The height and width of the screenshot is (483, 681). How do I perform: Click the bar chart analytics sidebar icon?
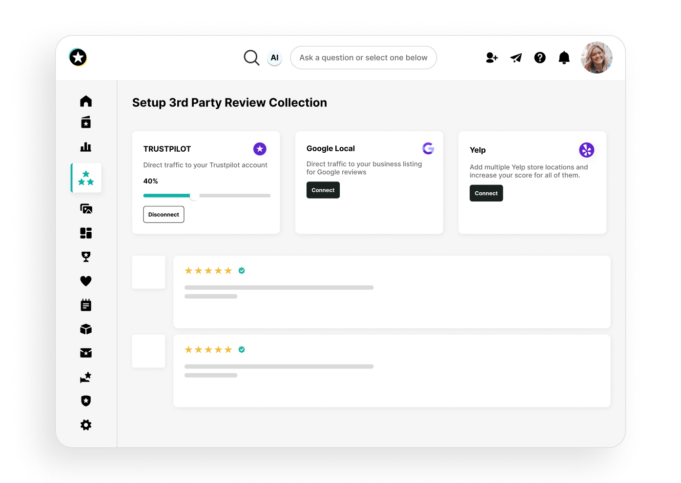(86, 147)
